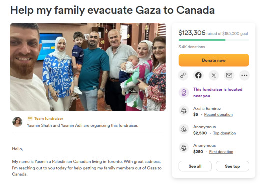Share fundraiser by email icon
This screenshot has width=270, height=184.
pyautogui.click(x=229, y=75)
